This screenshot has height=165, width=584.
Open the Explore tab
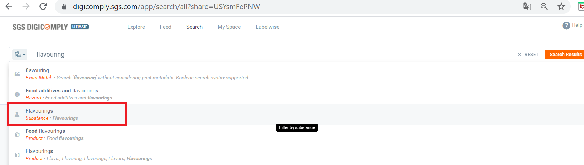point(136,27)
